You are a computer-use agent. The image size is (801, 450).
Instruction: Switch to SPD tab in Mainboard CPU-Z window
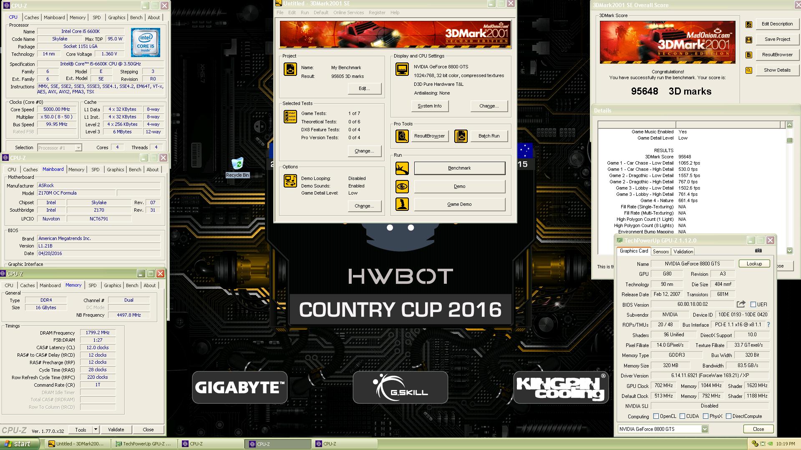click(95, 170)
